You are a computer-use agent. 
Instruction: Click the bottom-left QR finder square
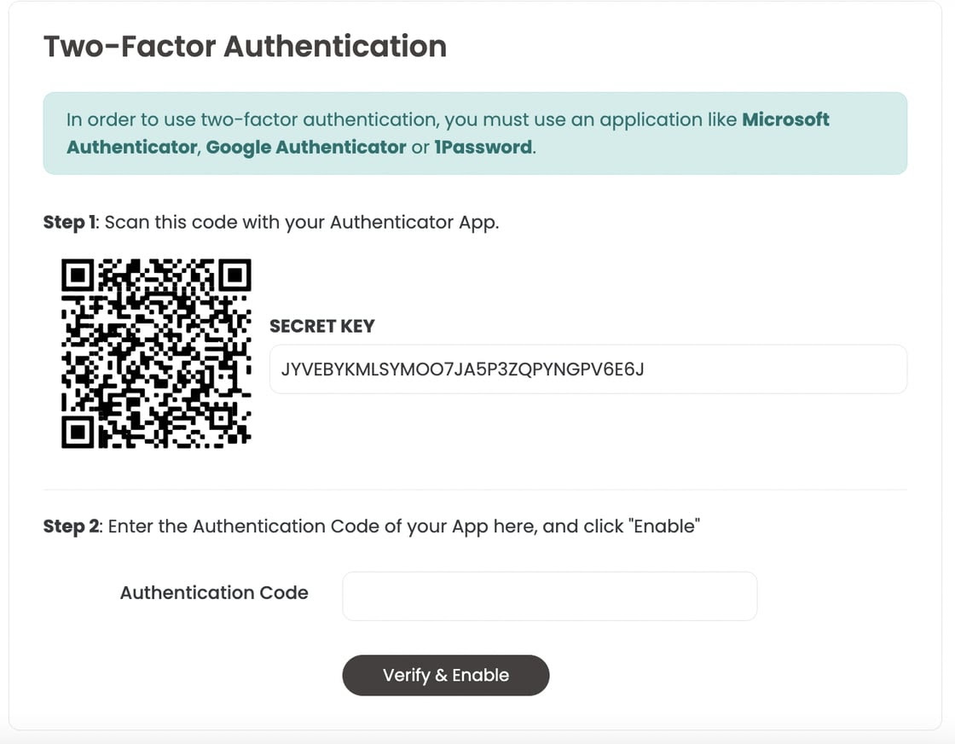tap(78, 433)
